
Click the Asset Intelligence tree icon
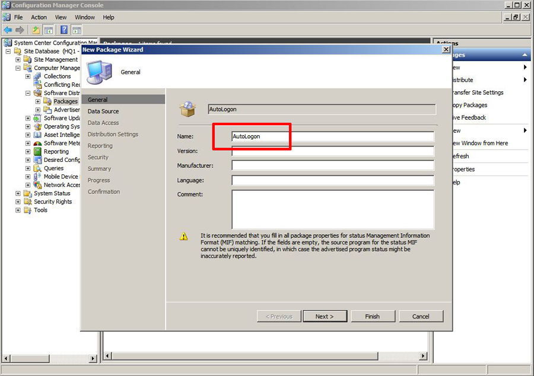coord(37,135)
